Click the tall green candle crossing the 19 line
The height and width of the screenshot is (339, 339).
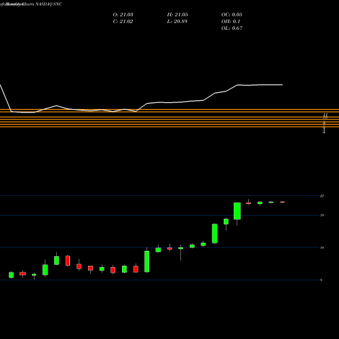point(237,211)
